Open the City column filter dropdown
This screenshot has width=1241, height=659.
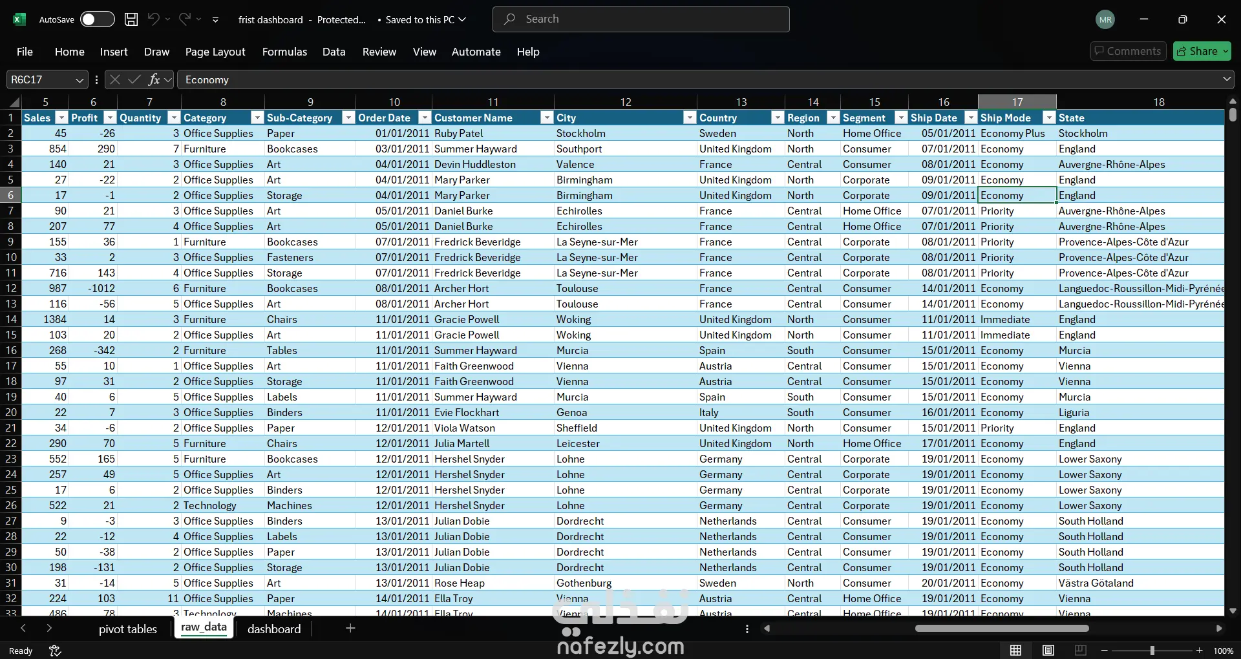point(690,118)
